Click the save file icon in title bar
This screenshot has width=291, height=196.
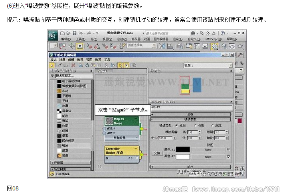click(x=75, y=33)
